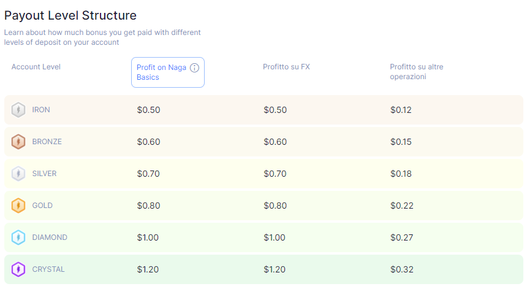Click the Payout Level Structure heading
Image resolution: width=527 pixels, height=289 pixels.
(x=70, y=15)
